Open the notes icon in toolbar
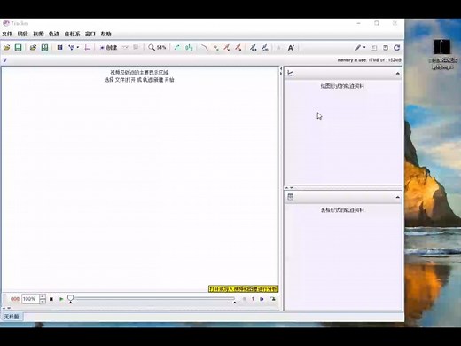Screen dimensions: 461x346 click(x=386, y=48)
